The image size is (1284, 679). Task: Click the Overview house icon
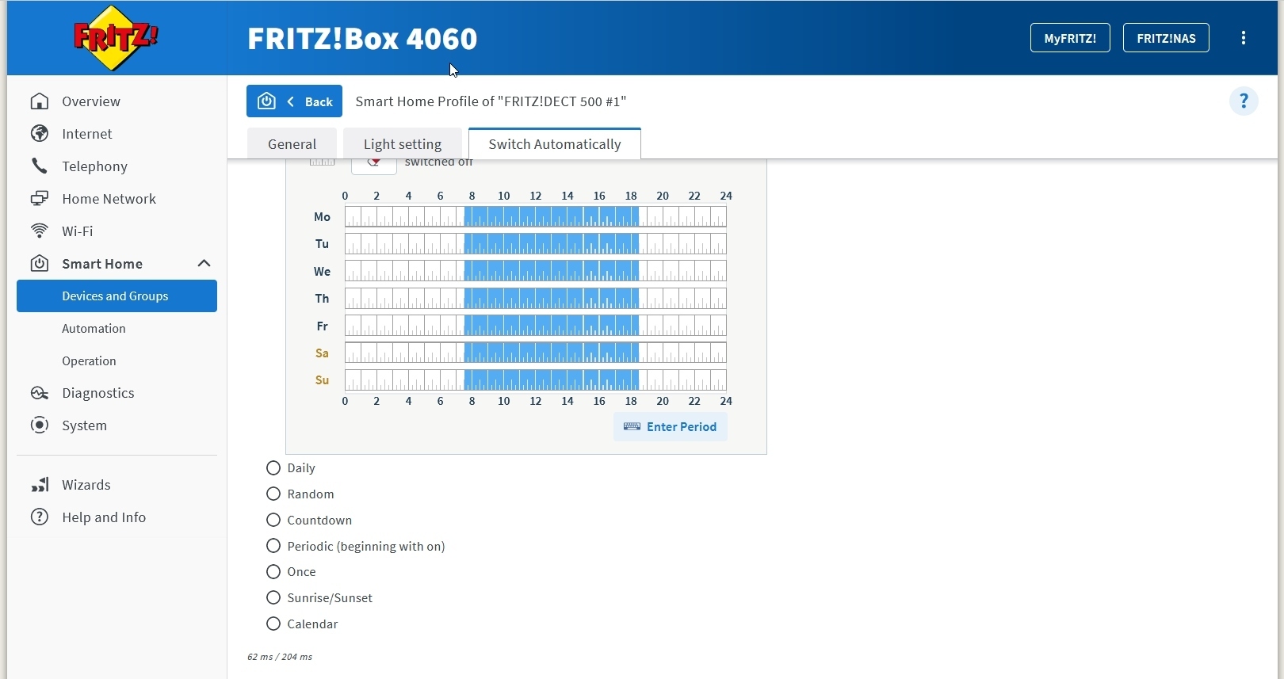[x=40, y=101]
